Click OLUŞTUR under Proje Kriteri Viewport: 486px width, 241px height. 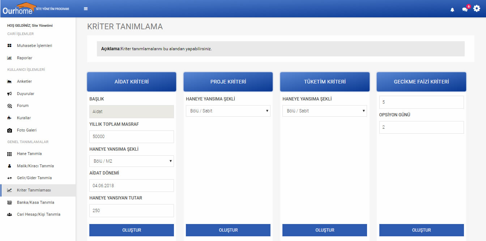(x=228, y=230)
